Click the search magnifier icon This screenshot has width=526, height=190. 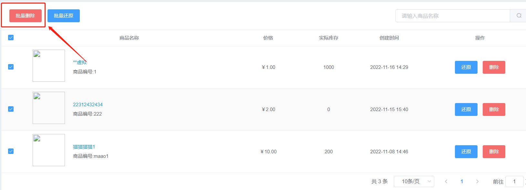519,16
